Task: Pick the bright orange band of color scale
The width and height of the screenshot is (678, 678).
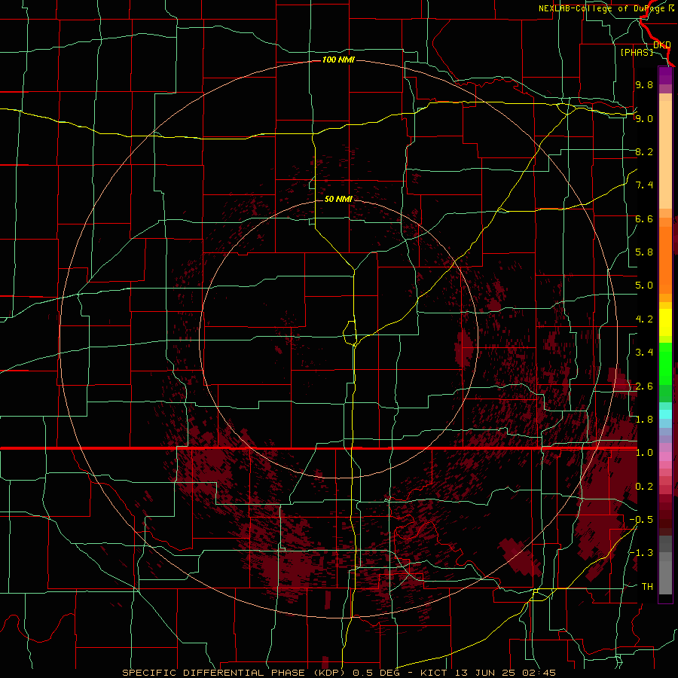Action: (665, 259)
